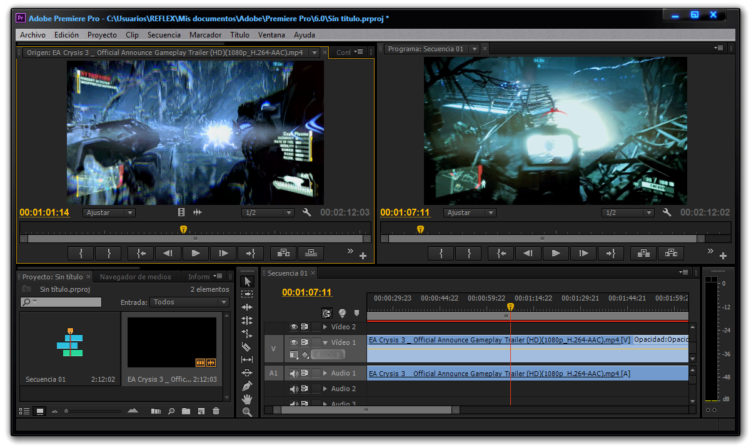Open the Source monitor Ajustar zoom dropdown
Image resolution: width=751 pixels, height=448 pixels.
pos(109,212)
